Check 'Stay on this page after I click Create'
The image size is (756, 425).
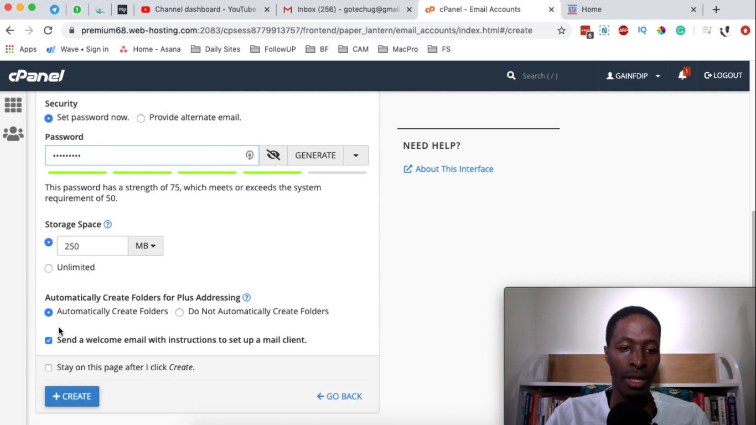(49, 367)
